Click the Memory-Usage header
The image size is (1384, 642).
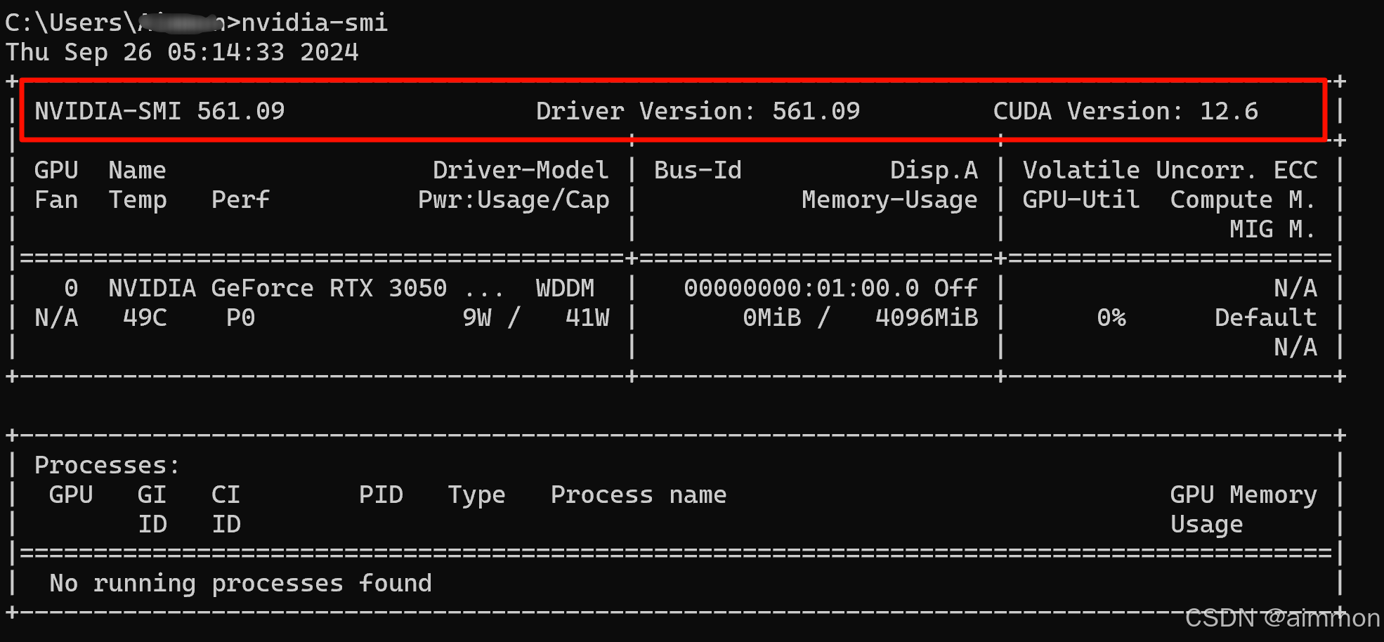[889, 199]
